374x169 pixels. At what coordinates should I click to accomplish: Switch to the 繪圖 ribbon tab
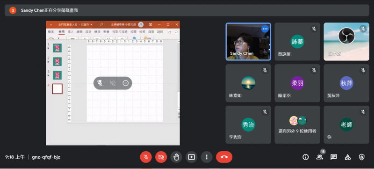tap(79, 31)
